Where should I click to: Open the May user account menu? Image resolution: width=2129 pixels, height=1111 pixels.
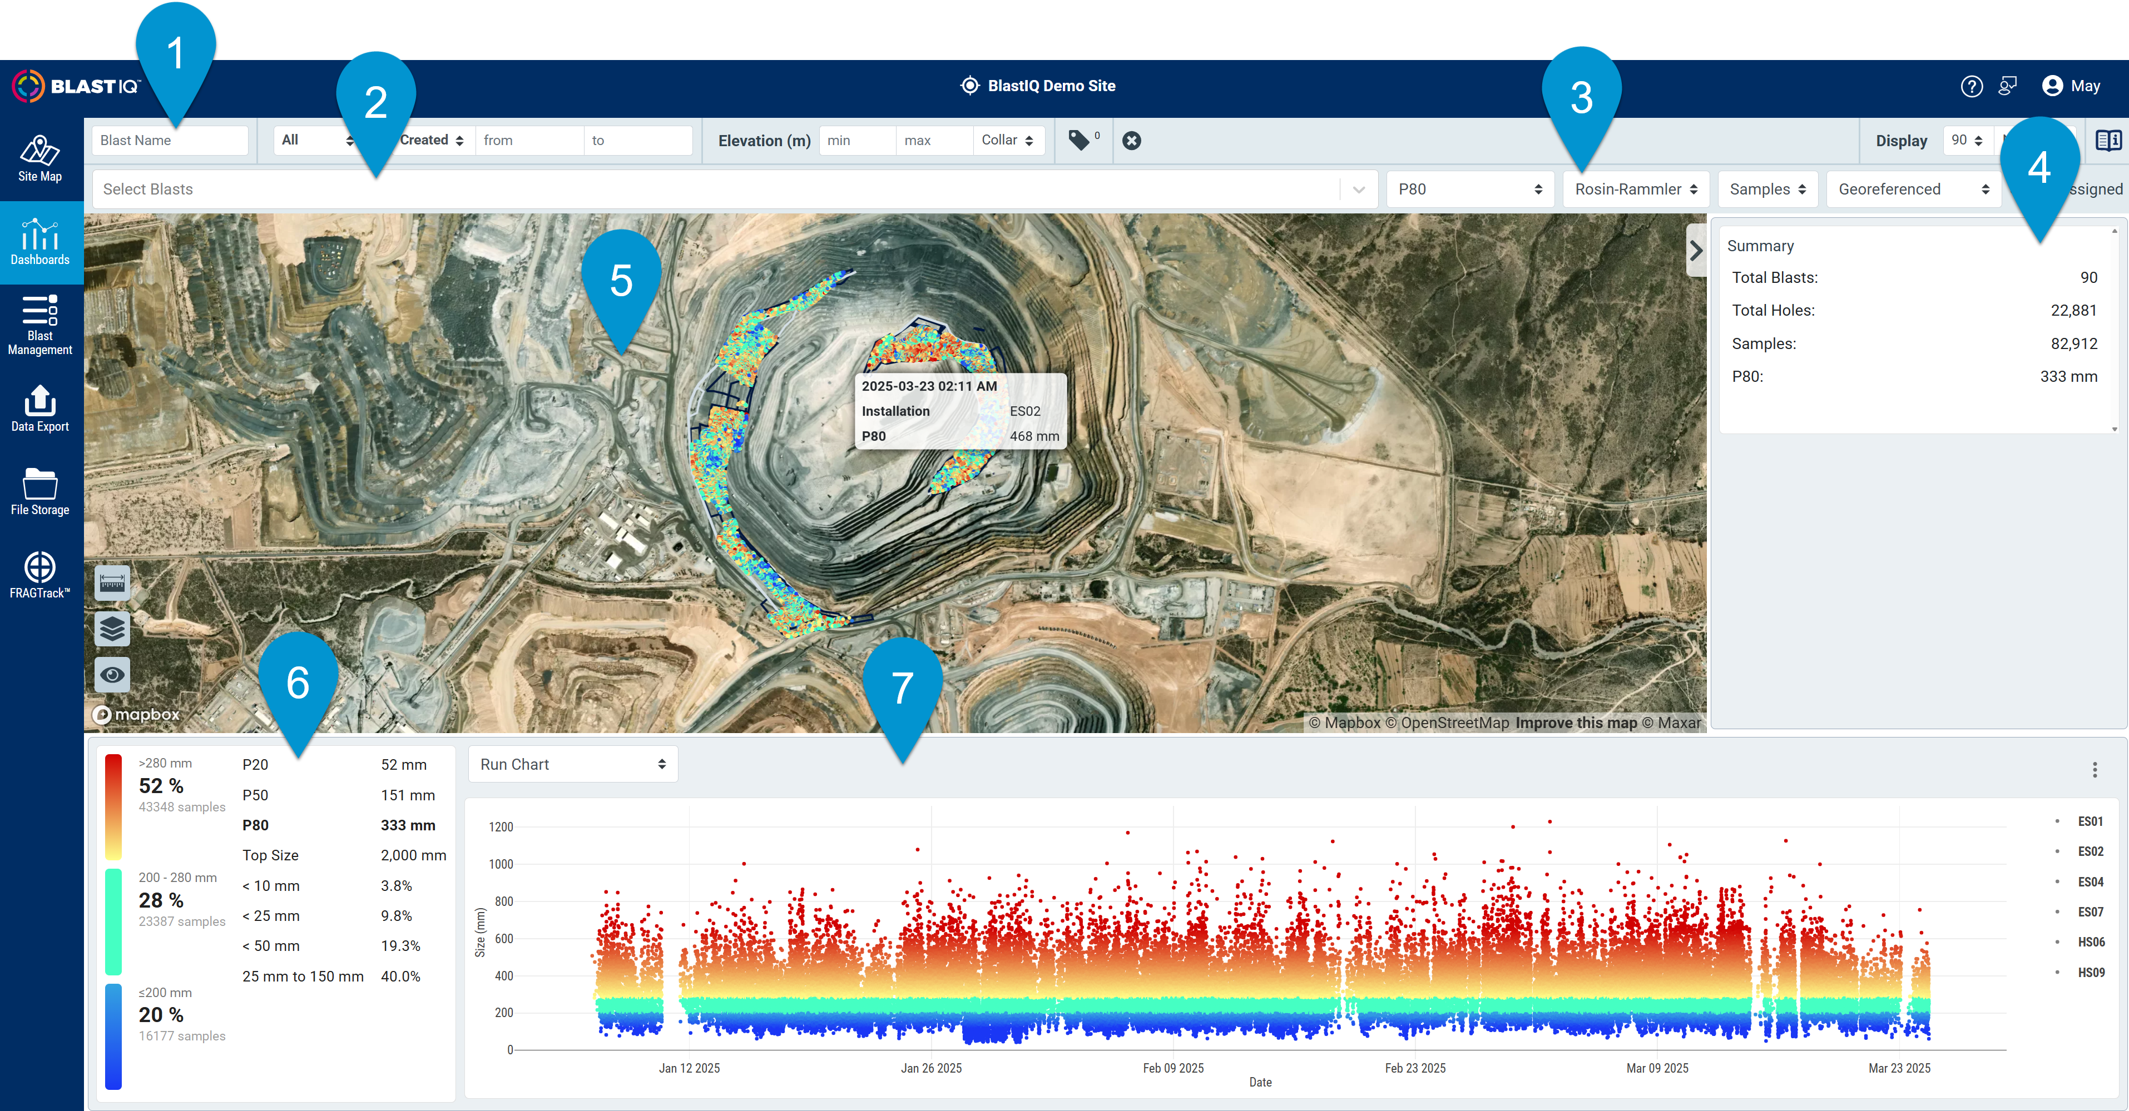(x=2071, y=86)
